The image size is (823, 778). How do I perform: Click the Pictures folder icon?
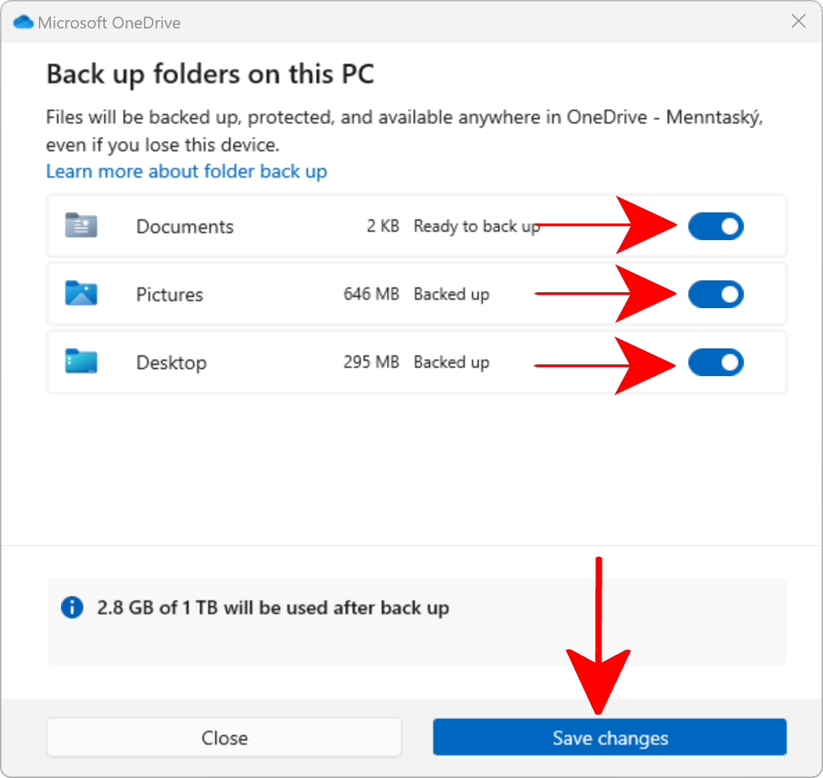coord(81,294)
